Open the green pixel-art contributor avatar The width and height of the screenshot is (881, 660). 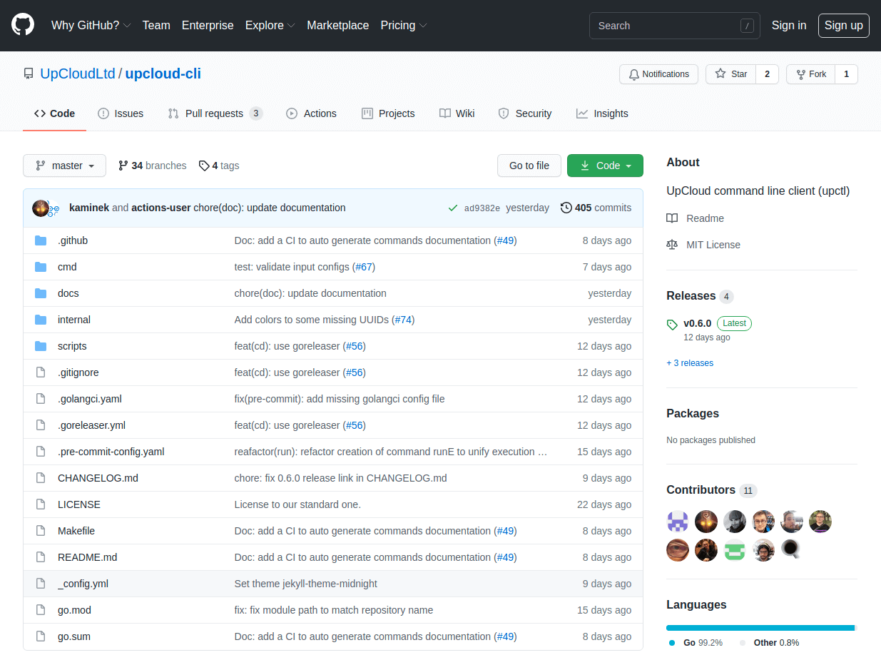(735, 550)
